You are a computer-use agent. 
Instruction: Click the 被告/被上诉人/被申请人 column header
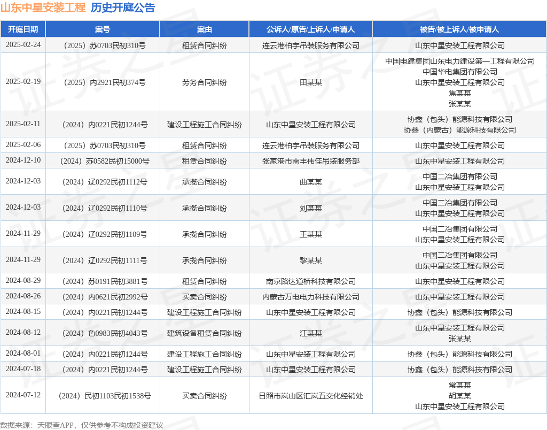[459, 29]
